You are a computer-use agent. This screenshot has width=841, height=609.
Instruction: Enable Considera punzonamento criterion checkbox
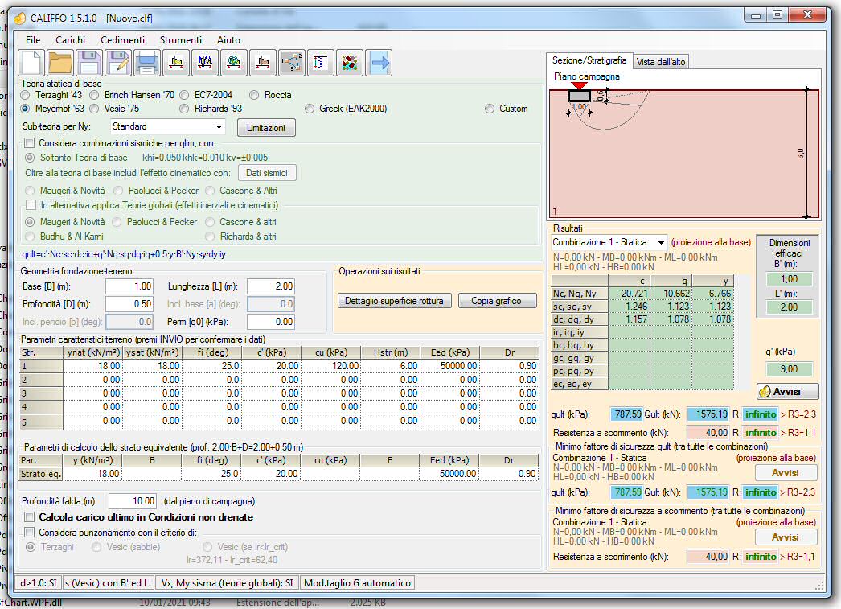coord(30,533)
